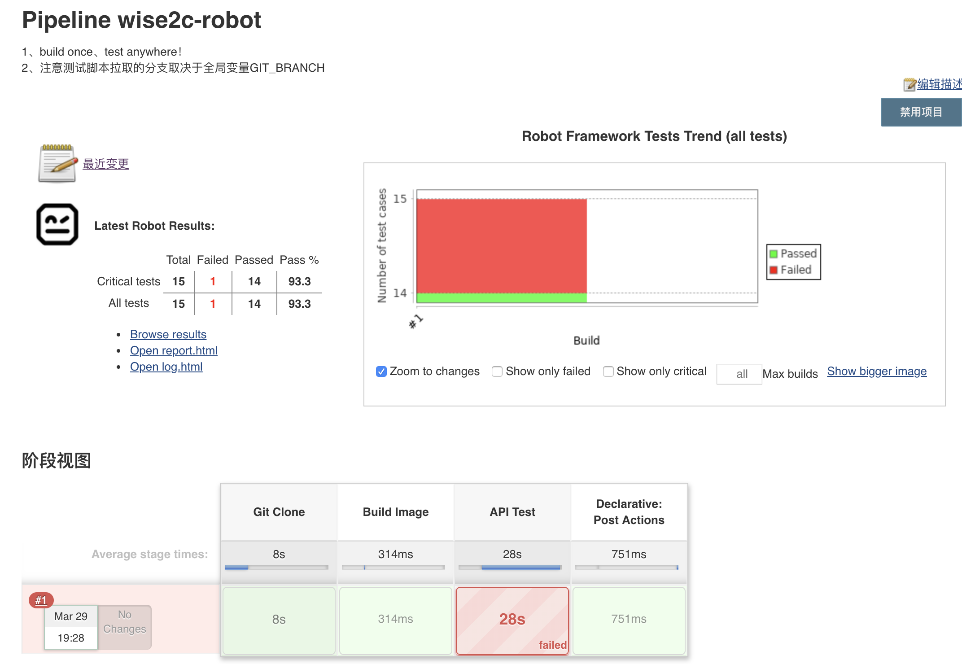Uncheck Zoom to changes checkbox
This screenshot has height=664, width=962.
pyautogui.click(x=381, y=371)
